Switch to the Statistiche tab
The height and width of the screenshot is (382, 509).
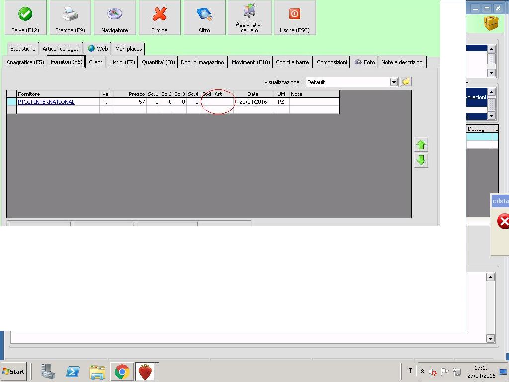(x=23, y=49)
